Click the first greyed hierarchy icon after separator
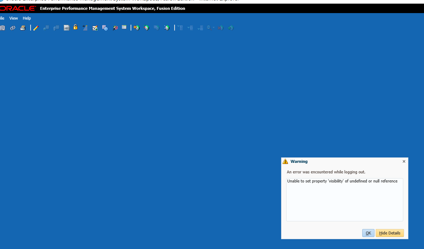The height and width of the screenshot is (249, 424). click(180, 28)
